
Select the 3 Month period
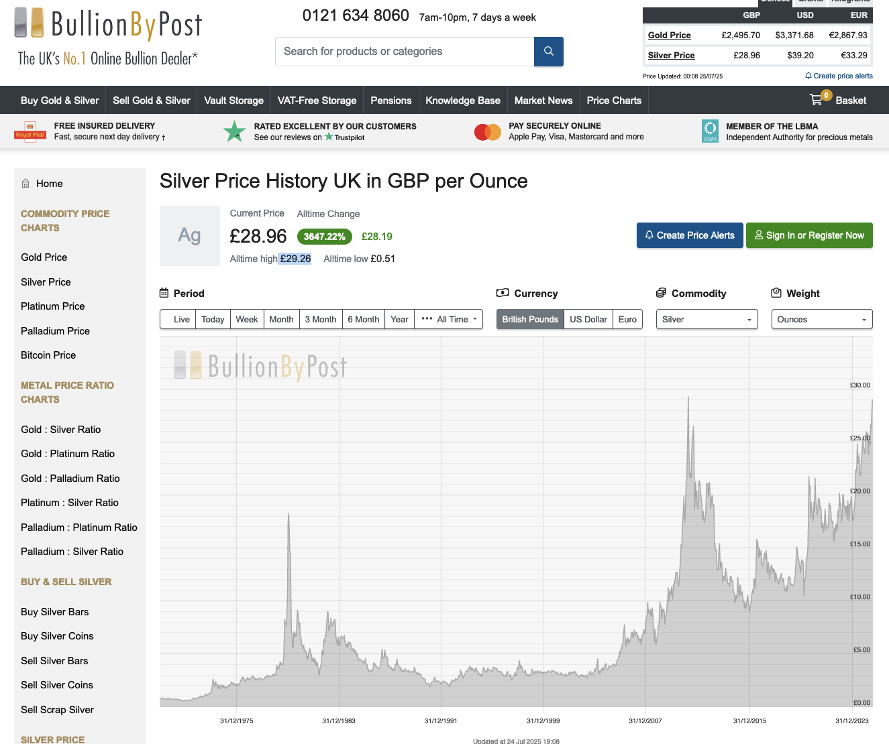coord(321,319)
